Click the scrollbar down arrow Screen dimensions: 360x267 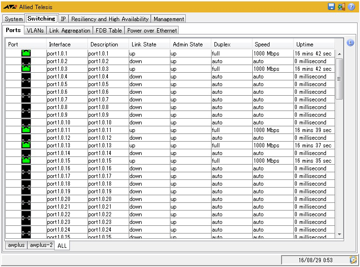[x=339, y=234]
